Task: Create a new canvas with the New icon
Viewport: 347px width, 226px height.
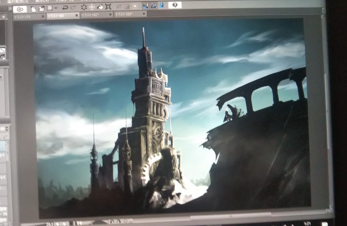Action: coord(33,9)
